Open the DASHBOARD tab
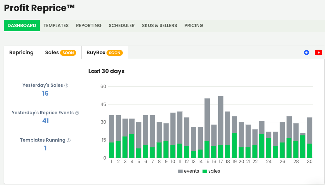The width and height of the screenshot is (325, 185). click(22, 25)
